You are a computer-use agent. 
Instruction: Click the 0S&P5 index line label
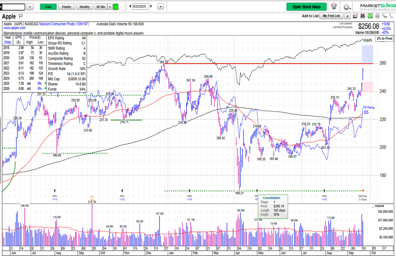pyautogui.click(x=367, y=40)
